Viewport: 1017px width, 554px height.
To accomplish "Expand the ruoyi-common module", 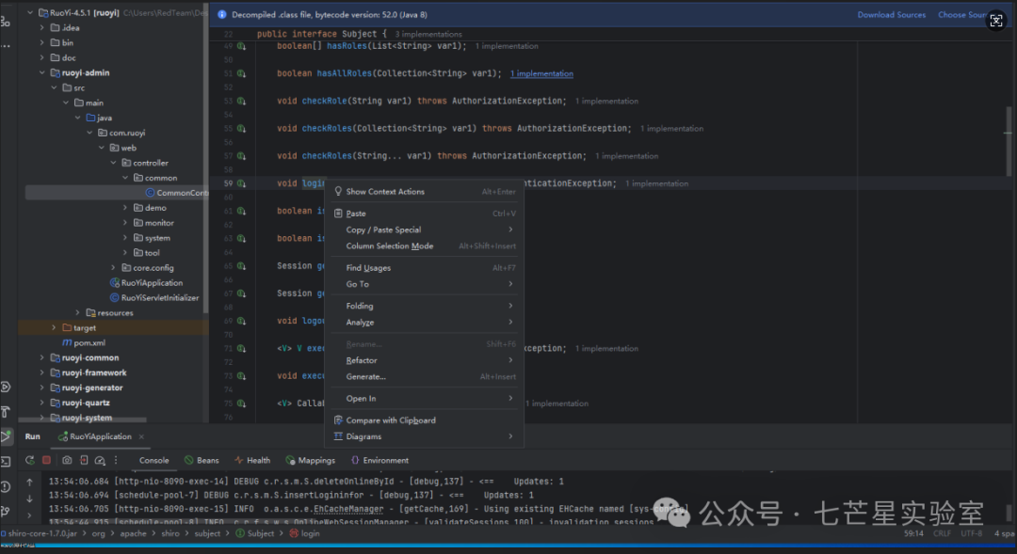I will click(42, 357).
